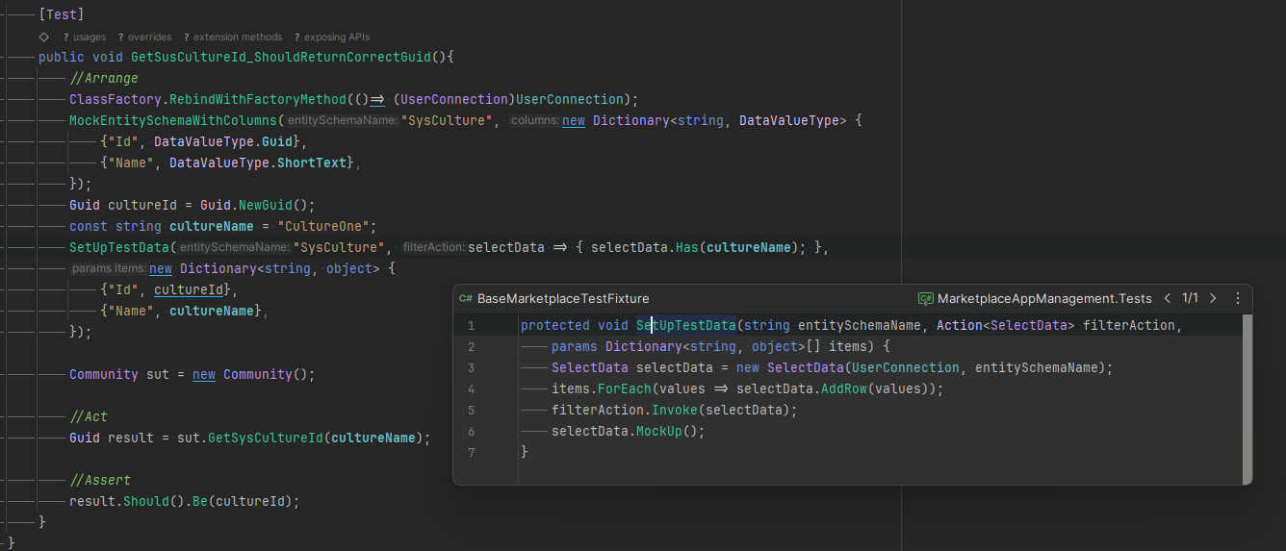
Task: Click Action<SelectData> parameter type in popup
Action: 1006,326
